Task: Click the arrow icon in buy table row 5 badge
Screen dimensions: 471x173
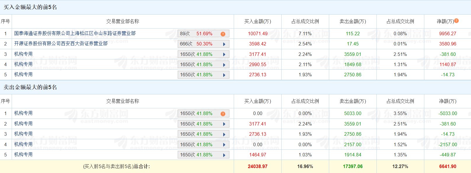Action: tap(224, 75)
